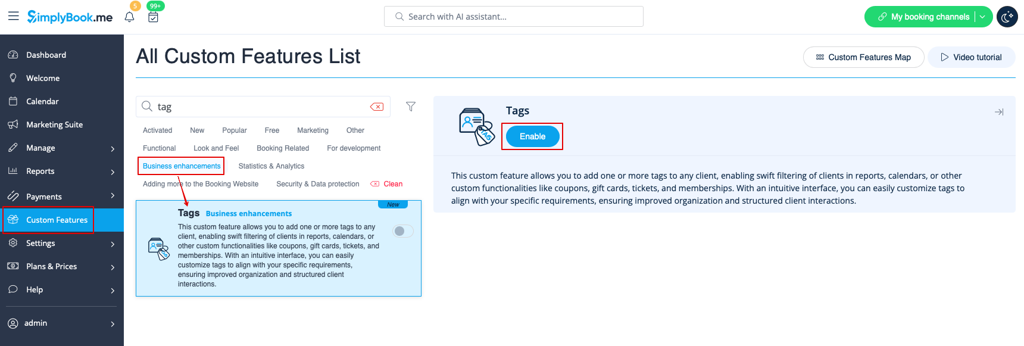Viewport: 1024px width, 346px height.
Task: Open the navigation hamburger menu
Action: coord(13,16)
